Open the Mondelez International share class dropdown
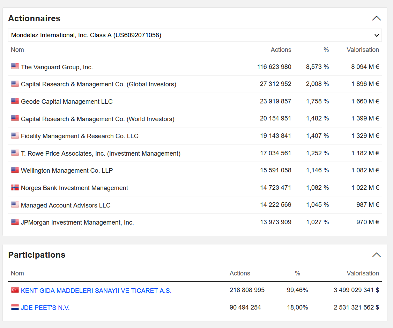393x328 pixels. (195, 35)
